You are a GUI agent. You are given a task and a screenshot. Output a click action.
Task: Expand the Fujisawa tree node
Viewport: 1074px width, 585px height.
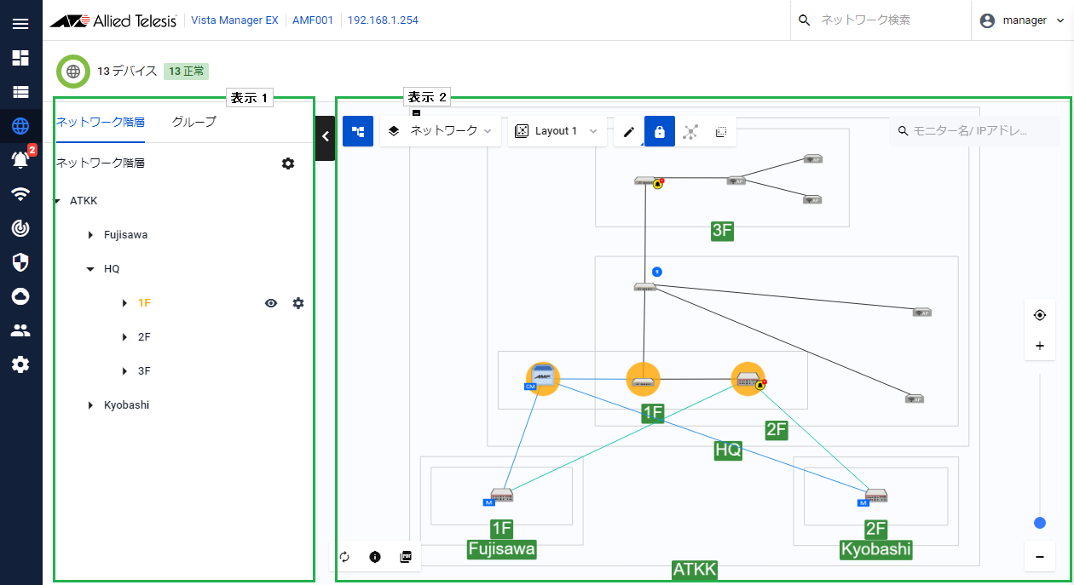click(90, 235)
